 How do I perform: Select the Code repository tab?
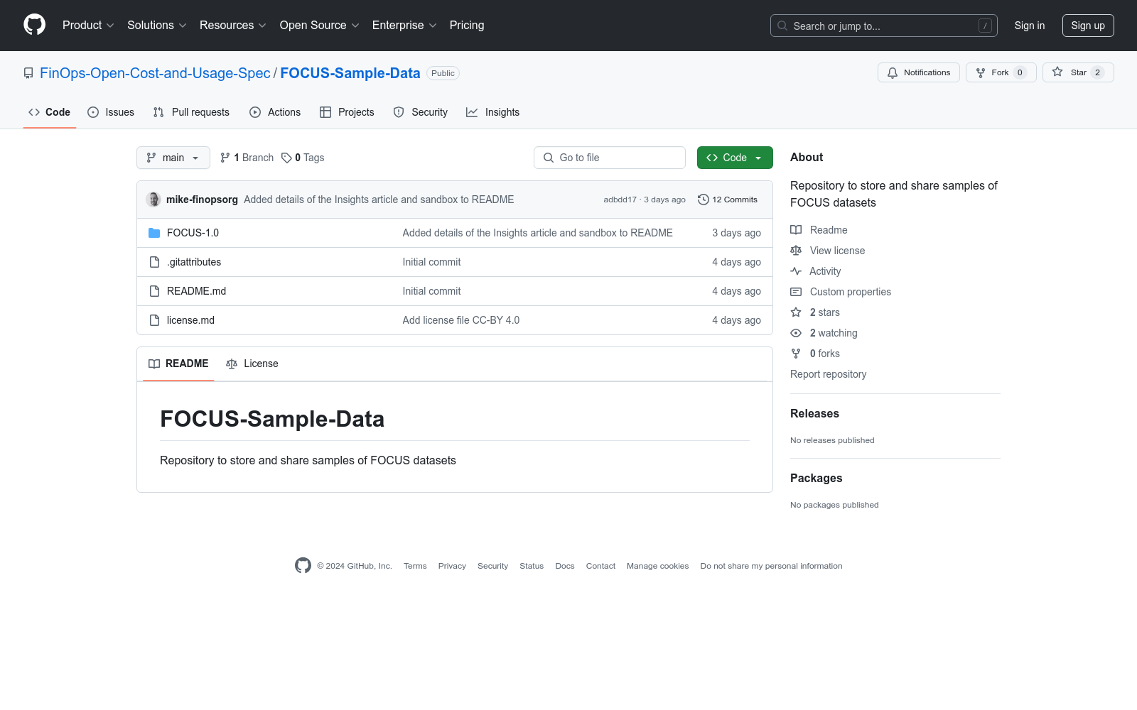50,112
